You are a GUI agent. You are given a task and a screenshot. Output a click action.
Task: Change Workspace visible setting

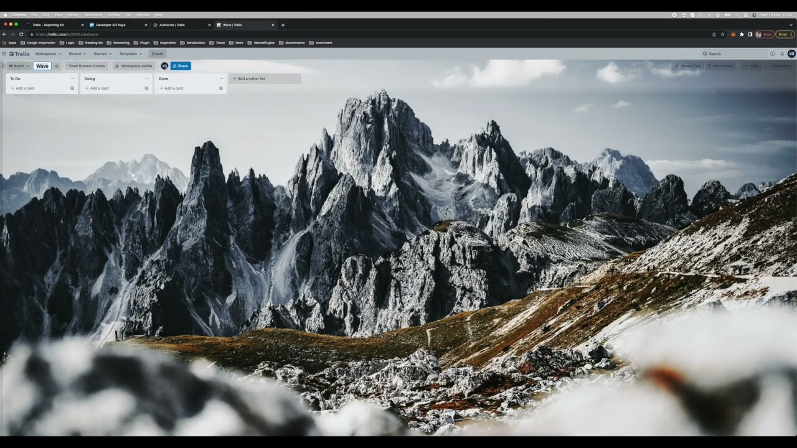pos(133,66)
